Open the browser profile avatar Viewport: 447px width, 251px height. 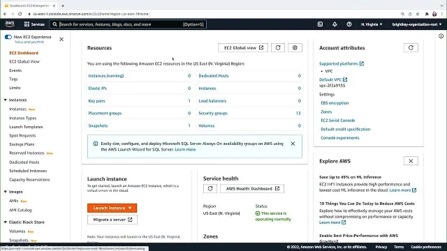click(434, 14)
